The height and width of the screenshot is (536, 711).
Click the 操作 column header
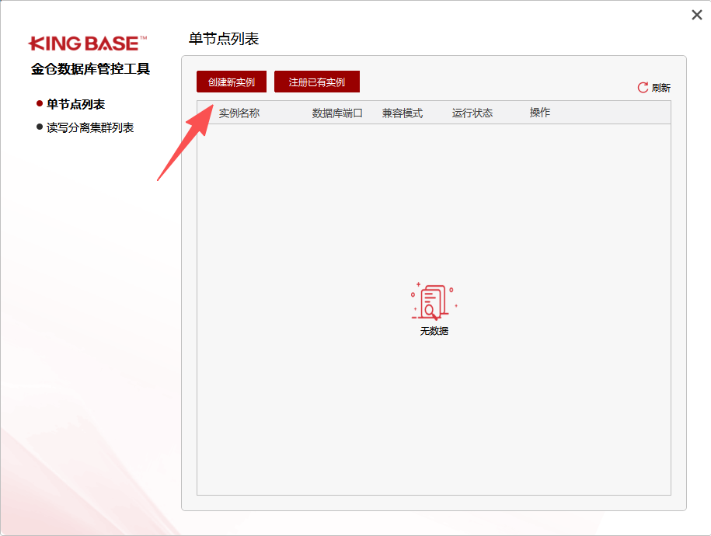(x=540, y=112)
